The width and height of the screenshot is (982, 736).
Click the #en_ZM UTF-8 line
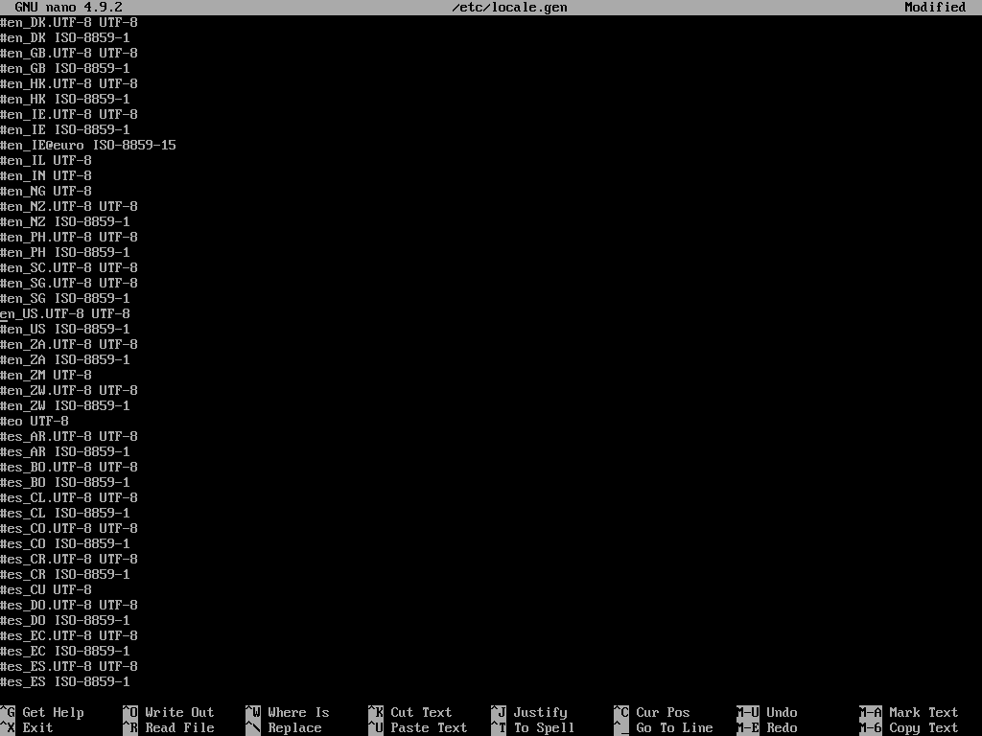(x=46, y=375)
